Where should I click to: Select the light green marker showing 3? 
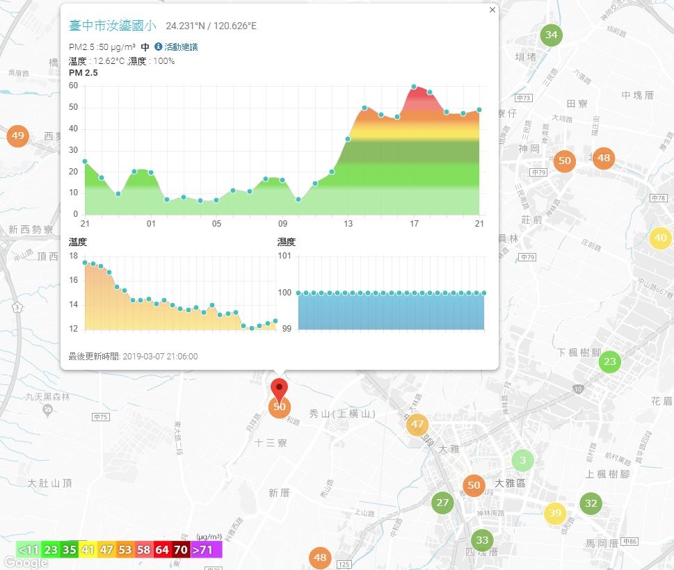522,460
